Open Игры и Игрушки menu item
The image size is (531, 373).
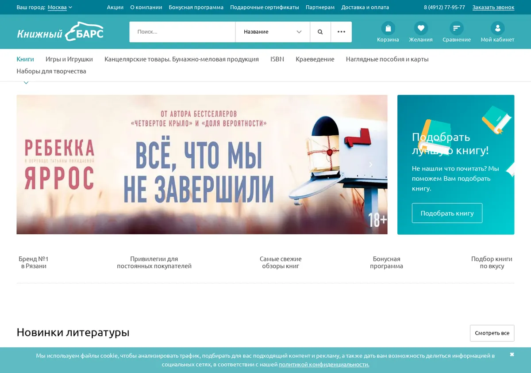pos(69,59)
